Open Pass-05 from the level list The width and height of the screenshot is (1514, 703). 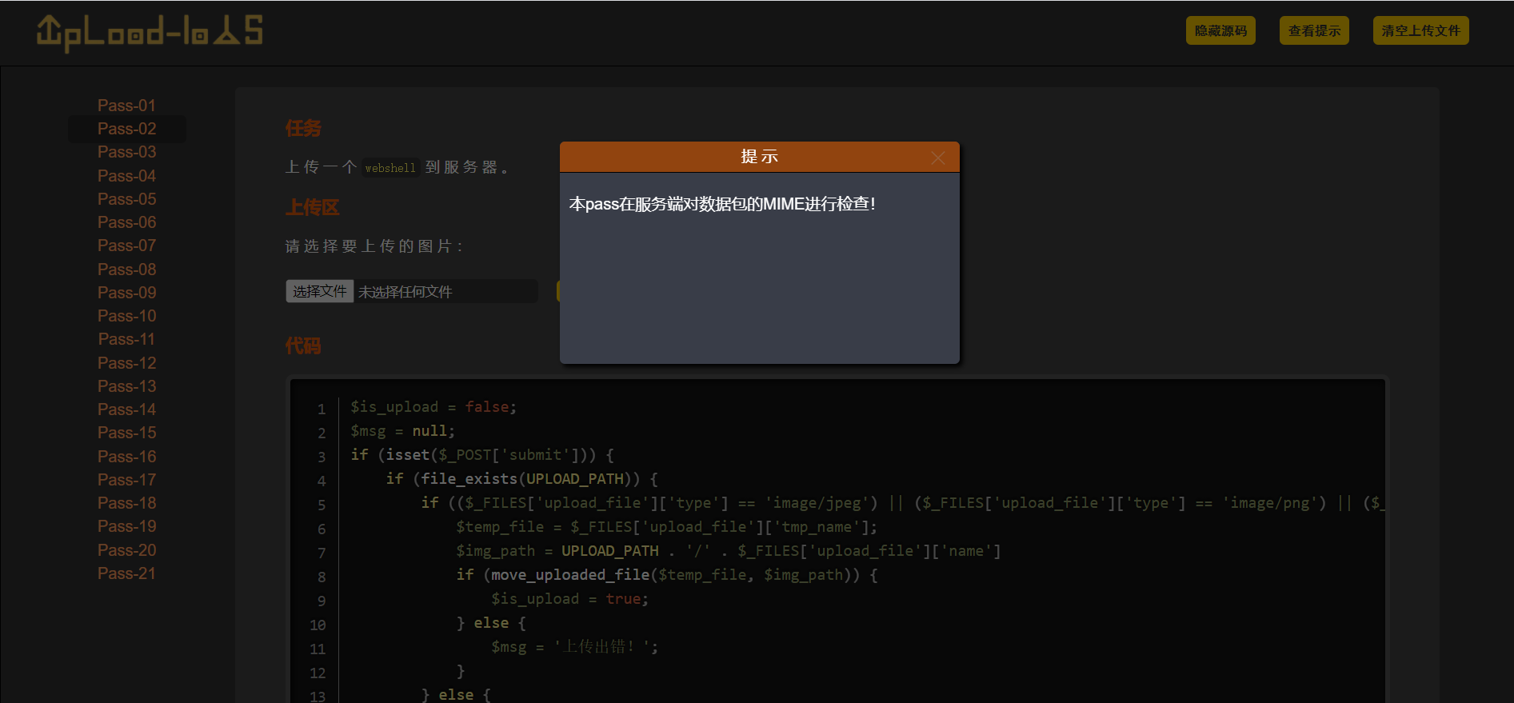pyautogui.click(x=126, y=199)
